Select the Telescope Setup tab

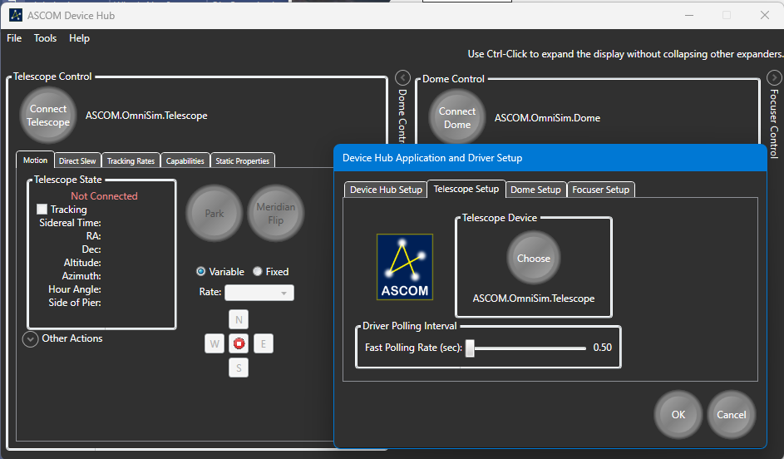click(x=466, y=189)
